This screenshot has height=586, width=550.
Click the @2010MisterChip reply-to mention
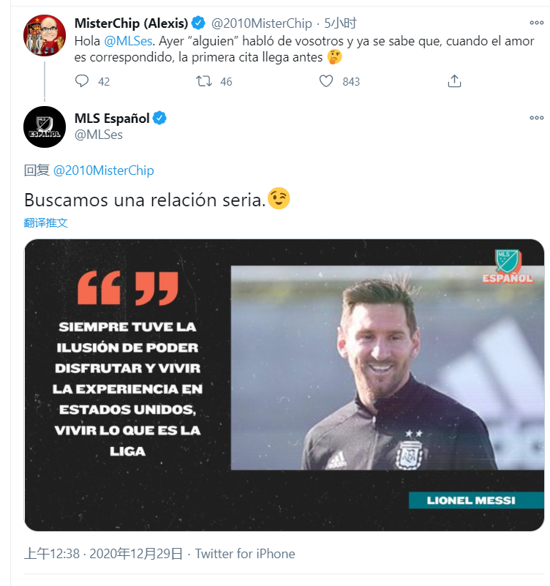click(x=104, y=170)
